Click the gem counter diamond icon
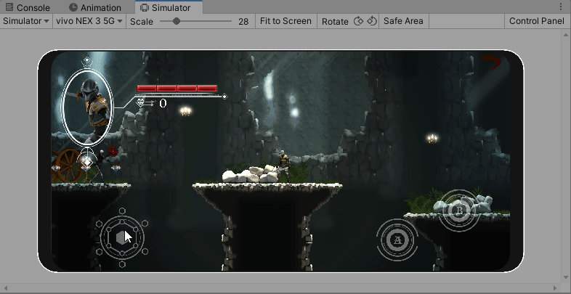Screen dimensions: 571x294 click(140, 102)
